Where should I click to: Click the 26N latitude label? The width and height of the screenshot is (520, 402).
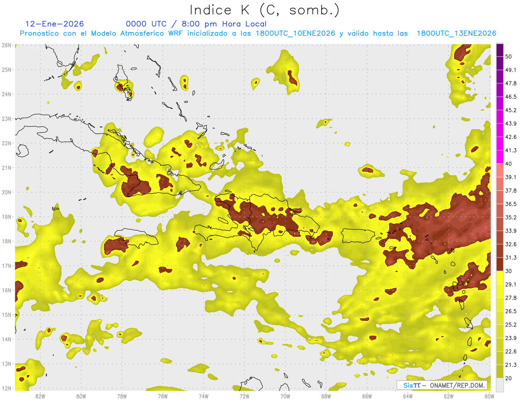(x=6, y=45)
